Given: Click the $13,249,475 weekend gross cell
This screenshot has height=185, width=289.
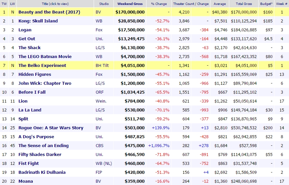Looking at the screenshot, I should point(131,39).
